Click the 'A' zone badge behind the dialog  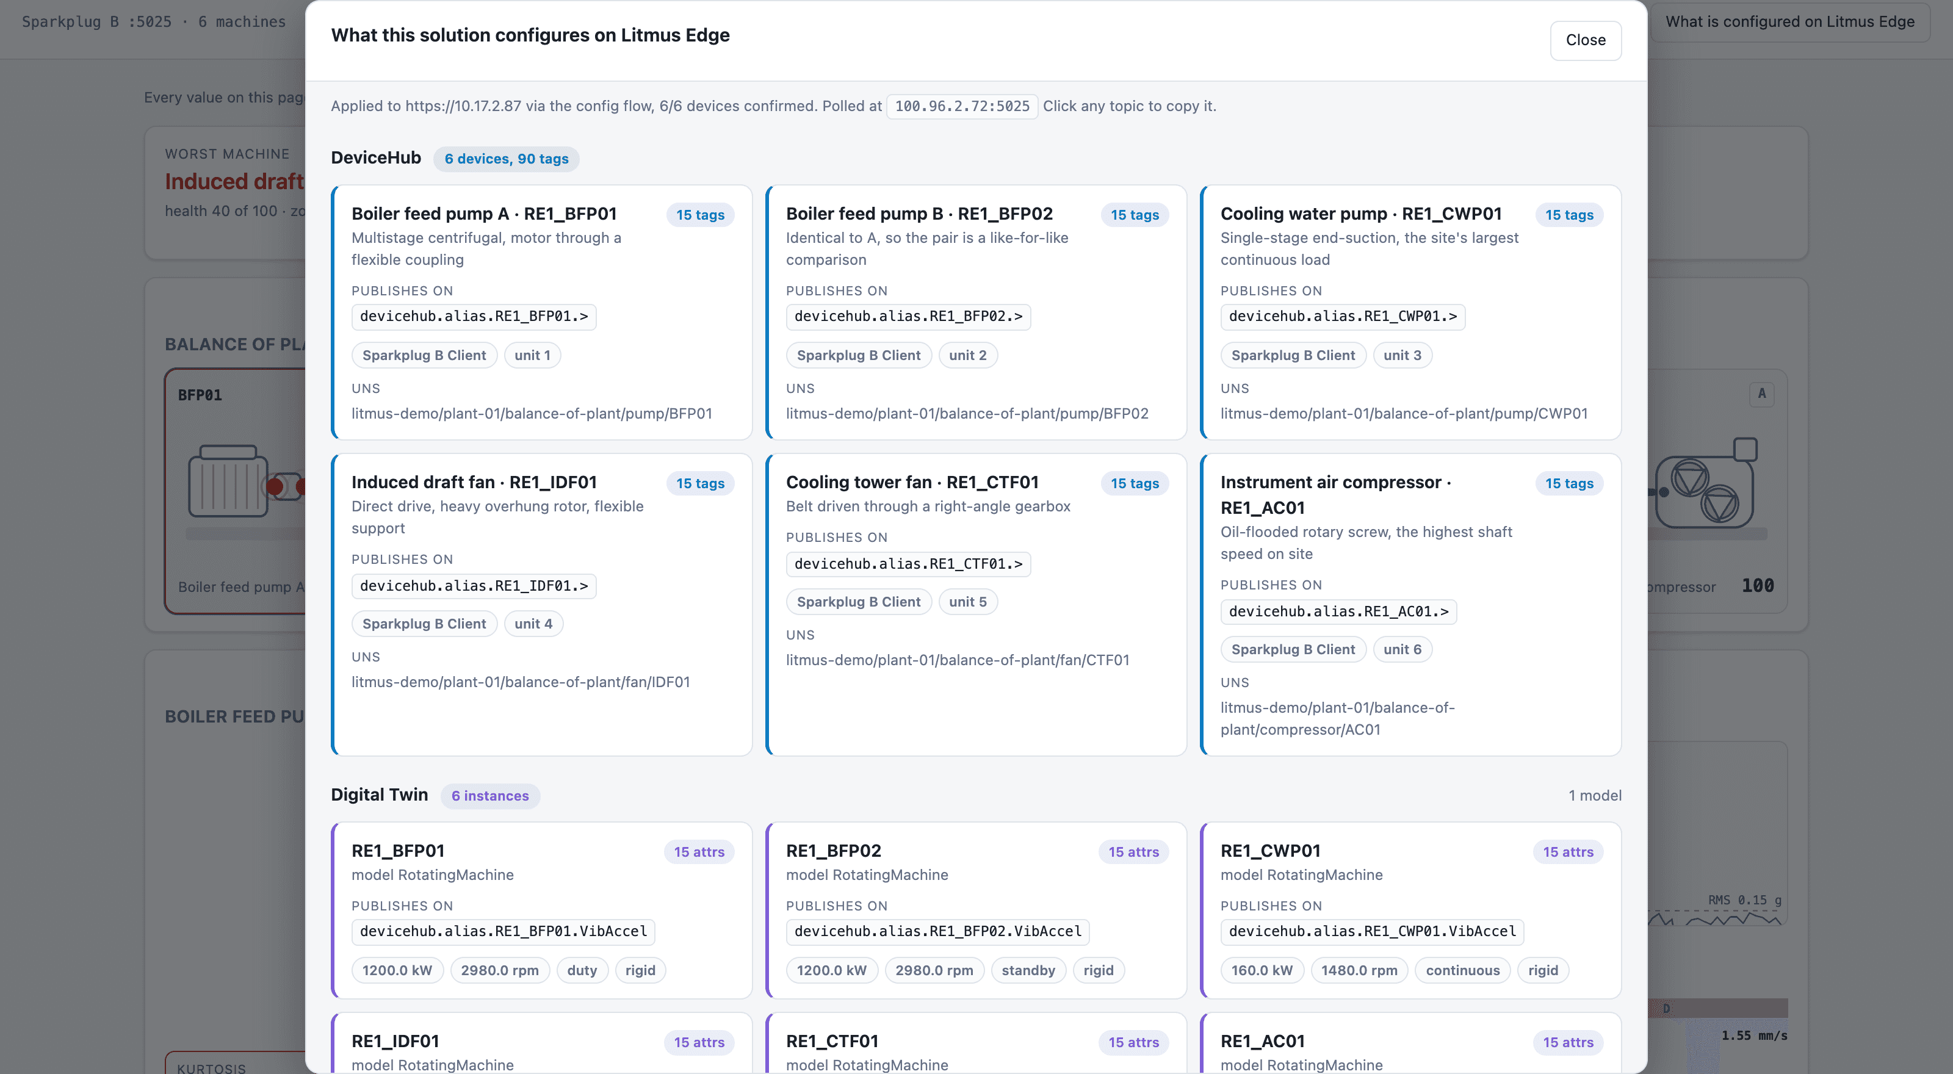(x=1761, y=394)
